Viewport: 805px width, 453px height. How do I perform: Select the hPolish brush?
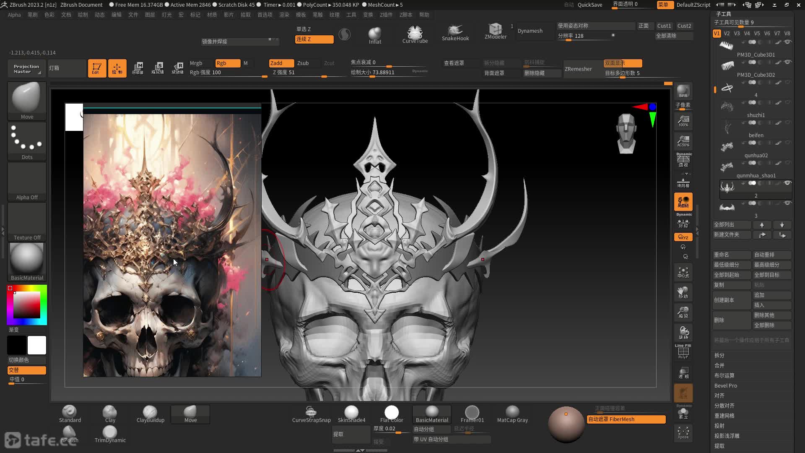[x=70, y=434]
